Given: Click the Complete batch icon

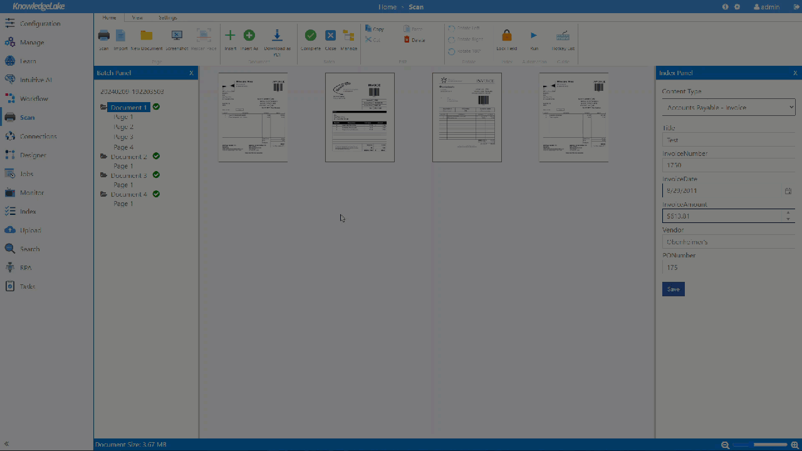Looking at the screenshot, I should [310, 38].
